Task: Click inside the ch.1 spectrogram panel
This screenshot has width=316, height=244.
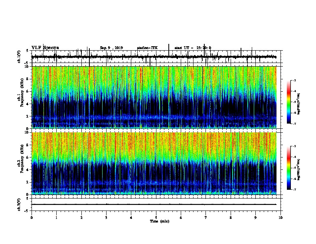Action: point(154,97)
